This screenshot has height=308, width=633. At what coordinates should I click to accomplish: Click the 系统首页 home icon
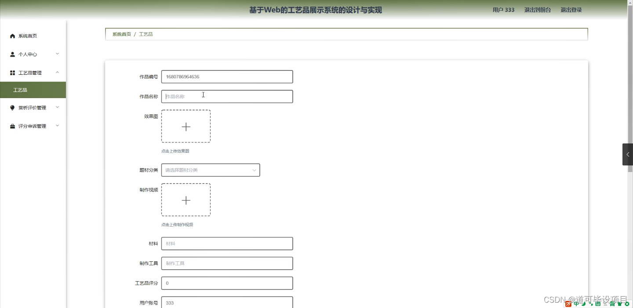click(x=12, y=36)
